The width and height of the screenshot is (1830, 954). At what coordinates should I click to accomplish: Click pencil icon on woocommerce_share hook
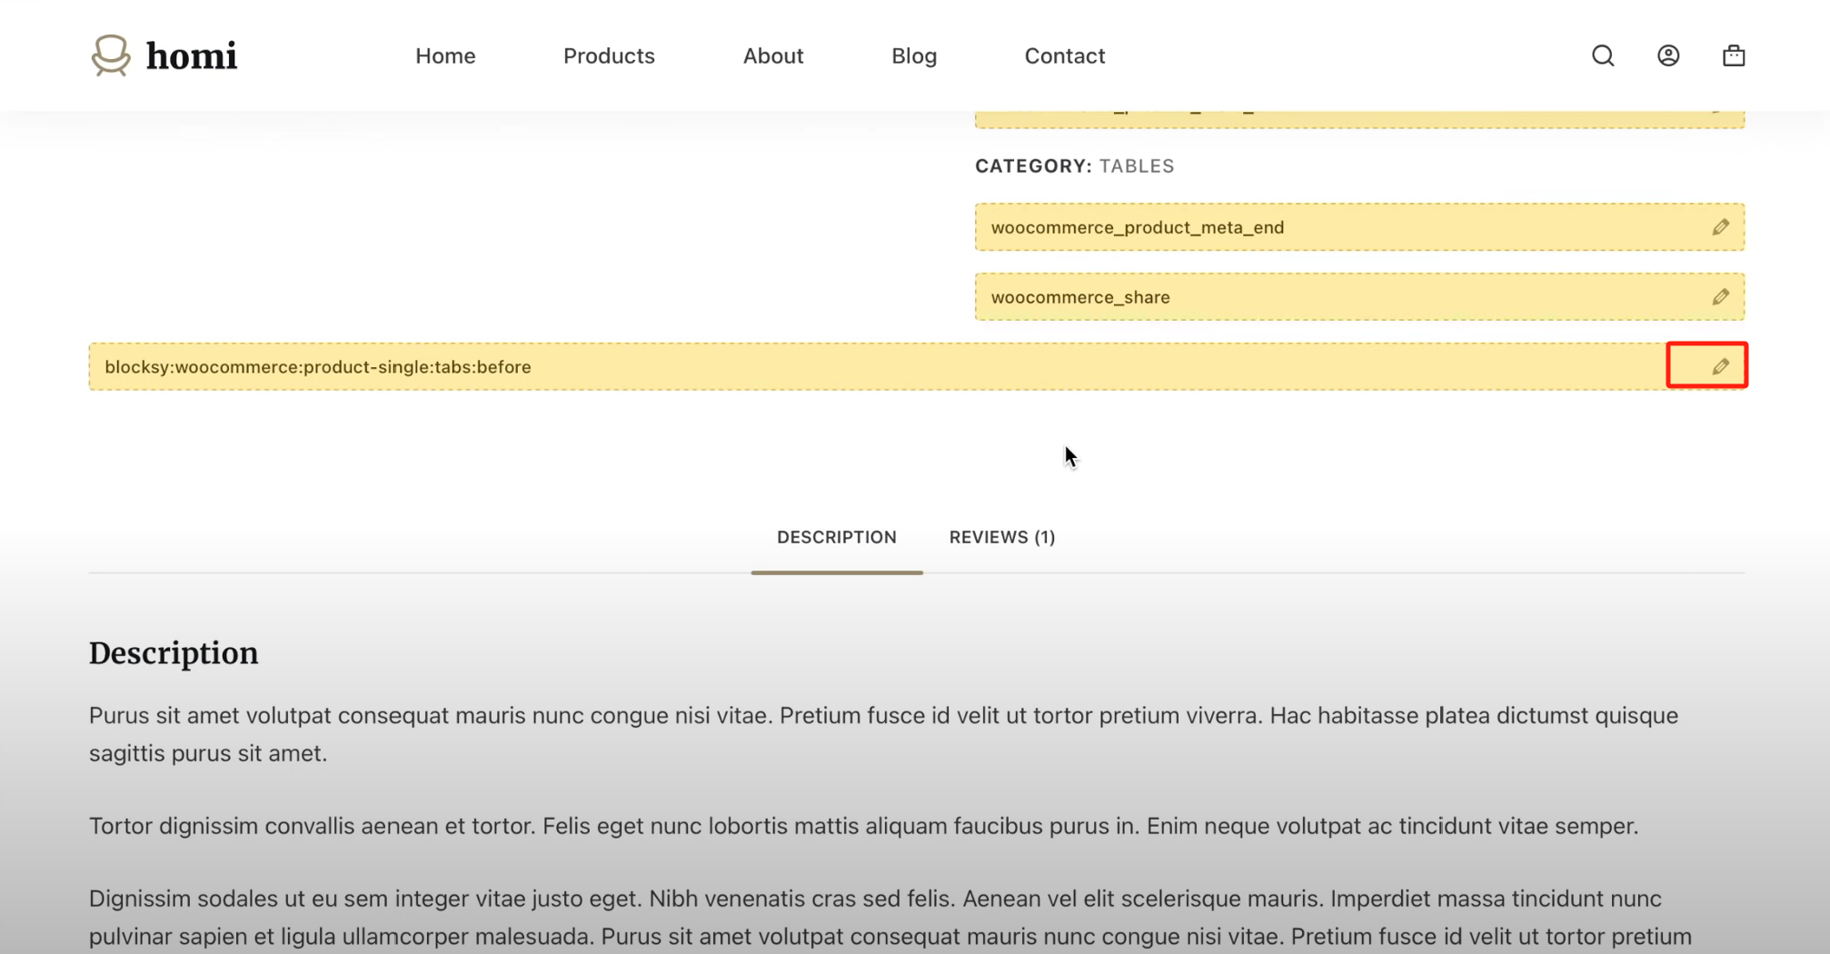click(x=1721, y=297)
